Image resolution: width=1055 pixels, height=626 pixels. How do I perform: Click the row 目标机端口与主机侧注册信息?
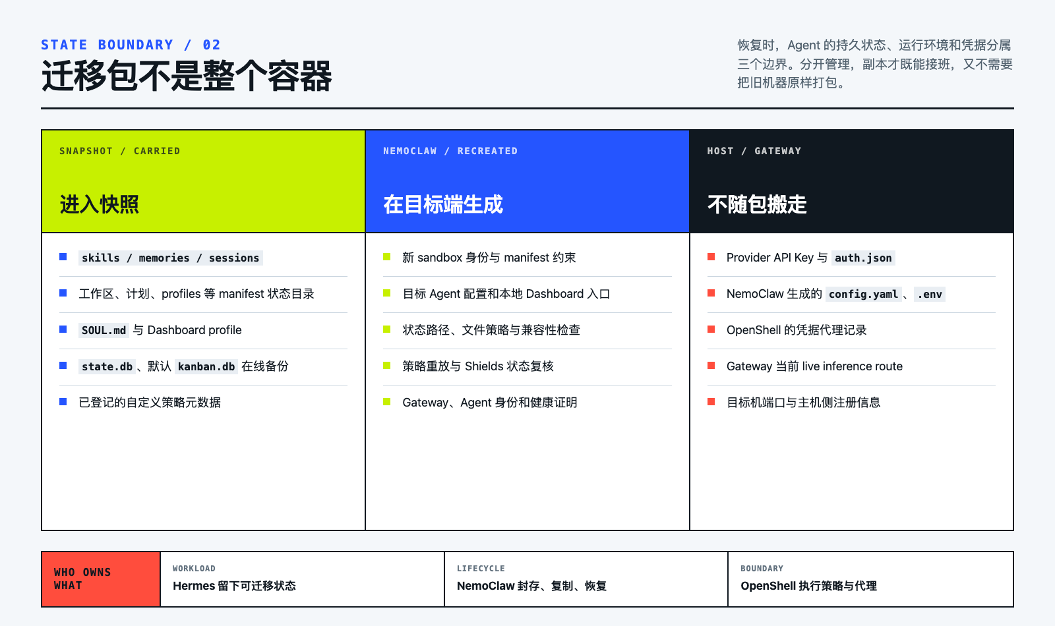[851, 403]
